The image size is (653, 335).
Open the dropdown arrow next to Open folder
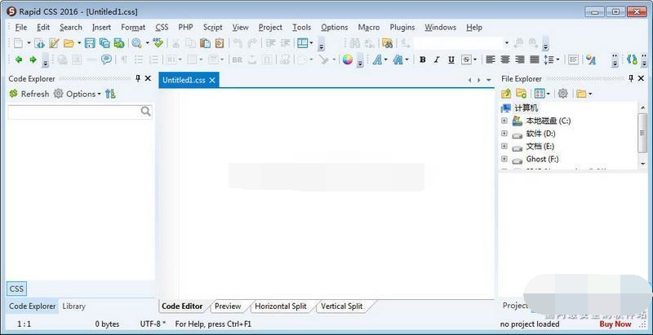coord(79,43)
